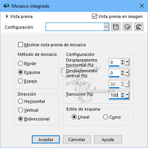The width and height of the screenshot is (148, 148).
Task: Decrease Desplazamiento vertical with down arrow
Action: click(122, 74)
